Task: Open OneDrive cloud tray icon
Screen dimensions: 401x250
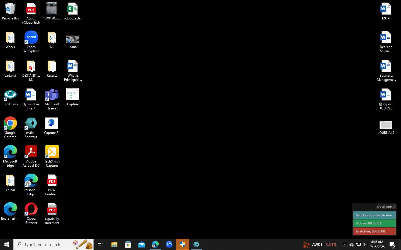Action: (351, 244)
